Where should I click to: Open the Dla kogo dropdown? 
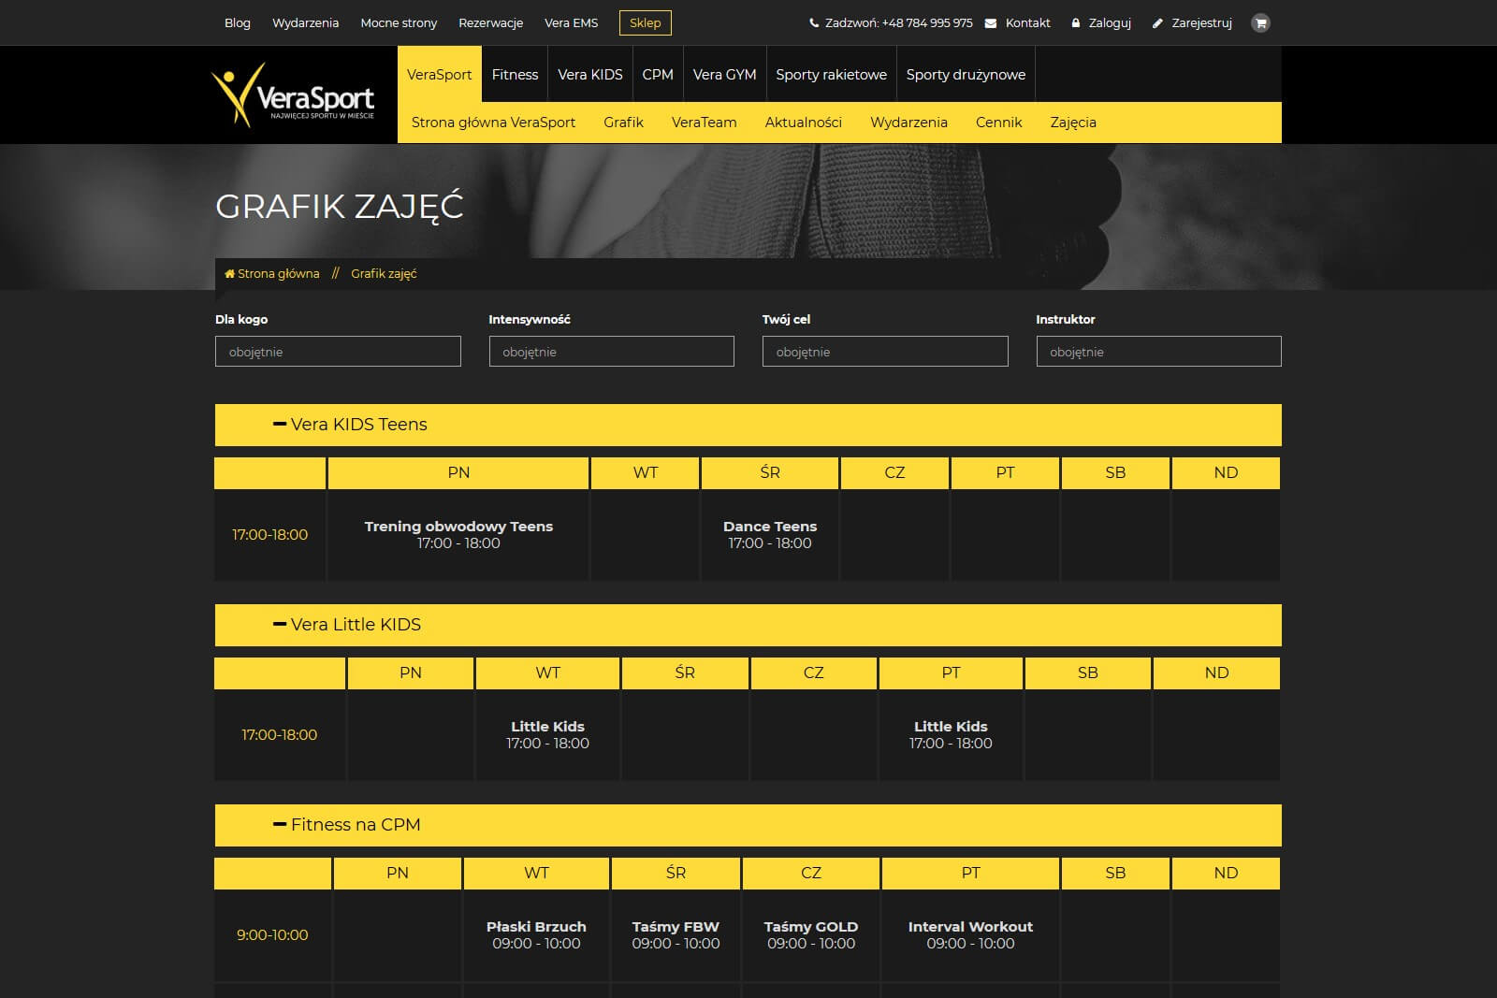[338, 352]
